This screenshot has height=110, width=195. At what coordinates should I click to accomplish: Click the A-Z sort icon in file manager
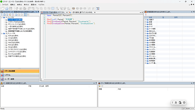point(28,15)
